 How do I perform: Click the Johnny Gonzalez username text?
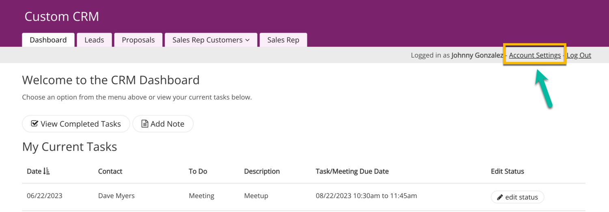point(477,55)
